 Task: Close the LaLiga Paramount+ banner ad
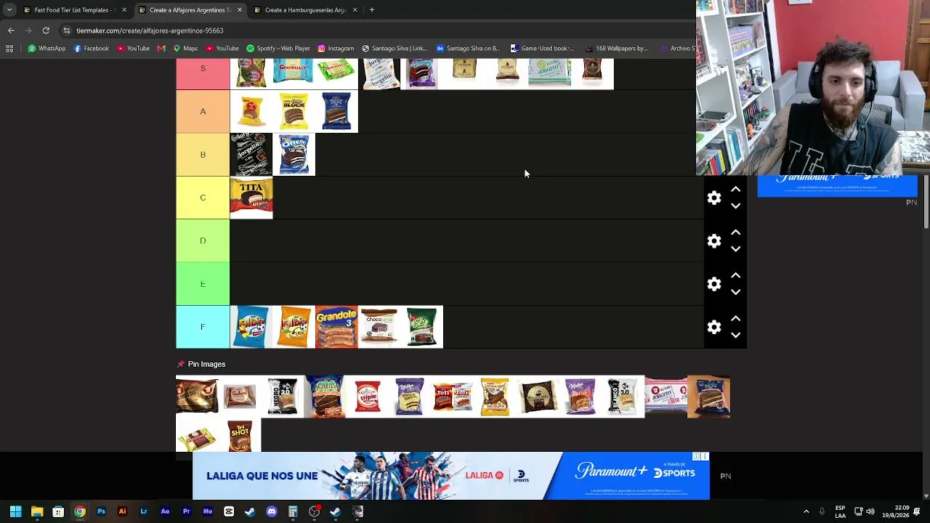pyautogui.click(x=705, y=456)
